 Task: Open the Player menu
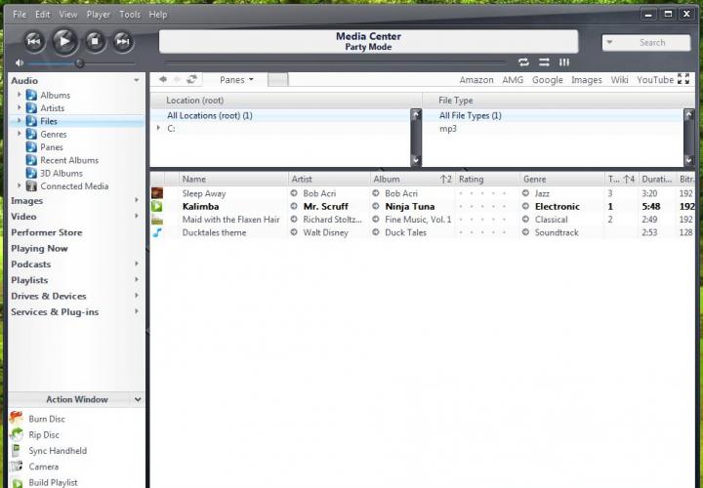tap(98, 15)
